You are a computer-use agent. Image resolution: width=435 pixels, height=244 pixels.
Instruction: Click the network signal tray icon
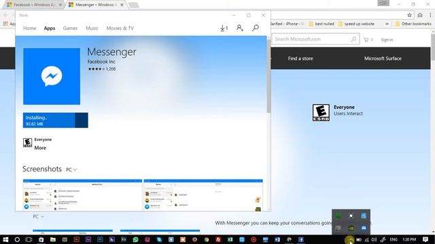[366, 239]
